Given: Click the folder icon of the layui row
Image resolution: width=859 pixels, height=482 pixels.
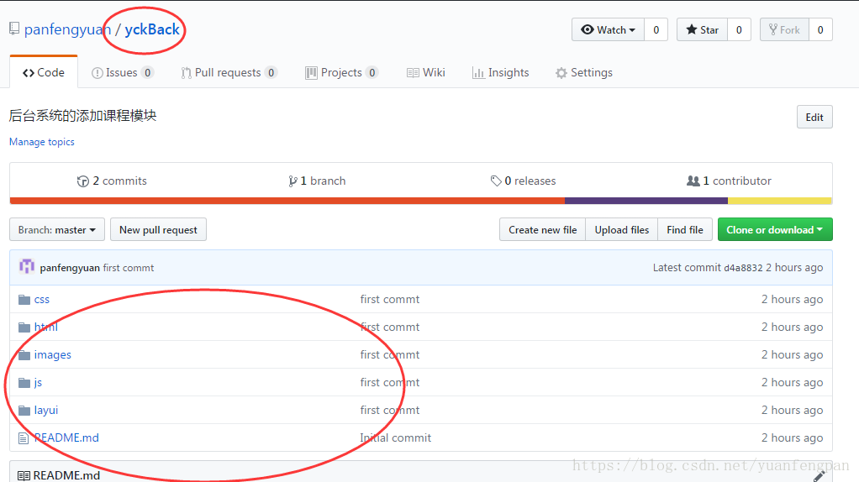Looking at the screenshot, I should (x=24, y=411).
